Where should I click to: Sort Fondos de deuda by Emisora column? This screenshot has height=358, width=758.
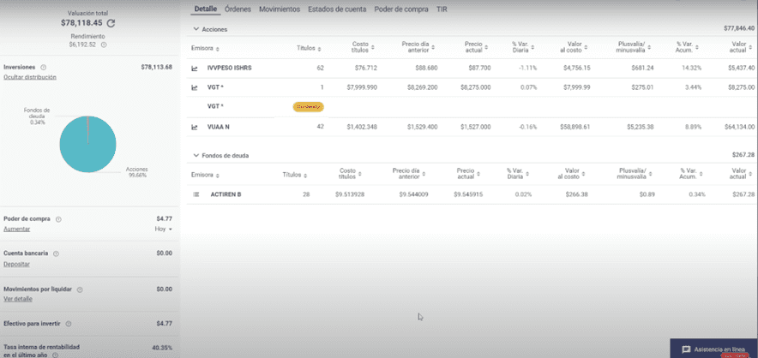[206, 175]
